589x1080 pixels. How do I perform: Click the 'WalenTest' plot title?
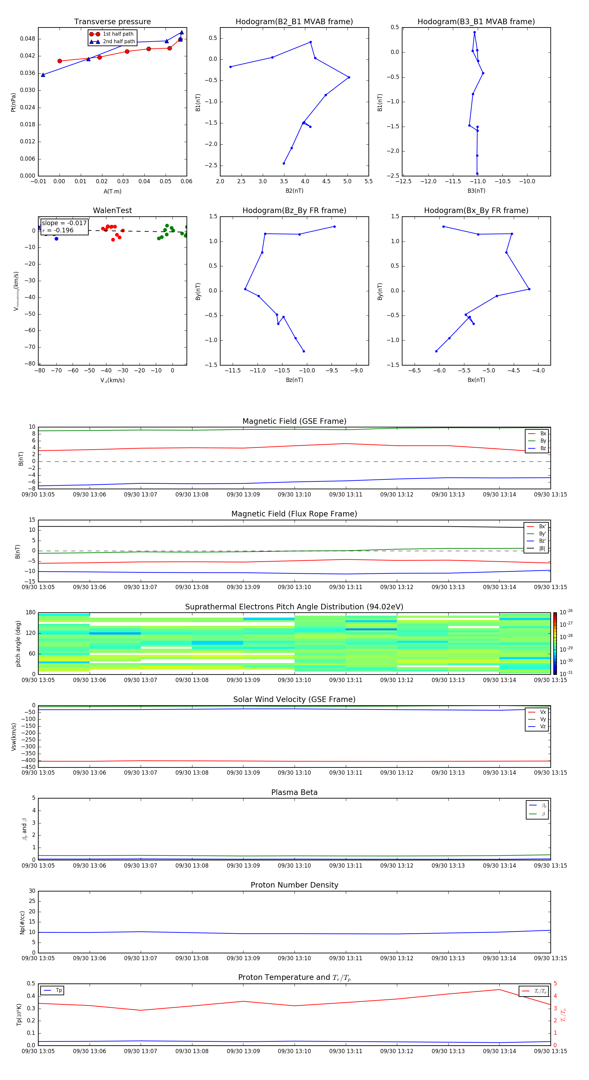point(112,210)
